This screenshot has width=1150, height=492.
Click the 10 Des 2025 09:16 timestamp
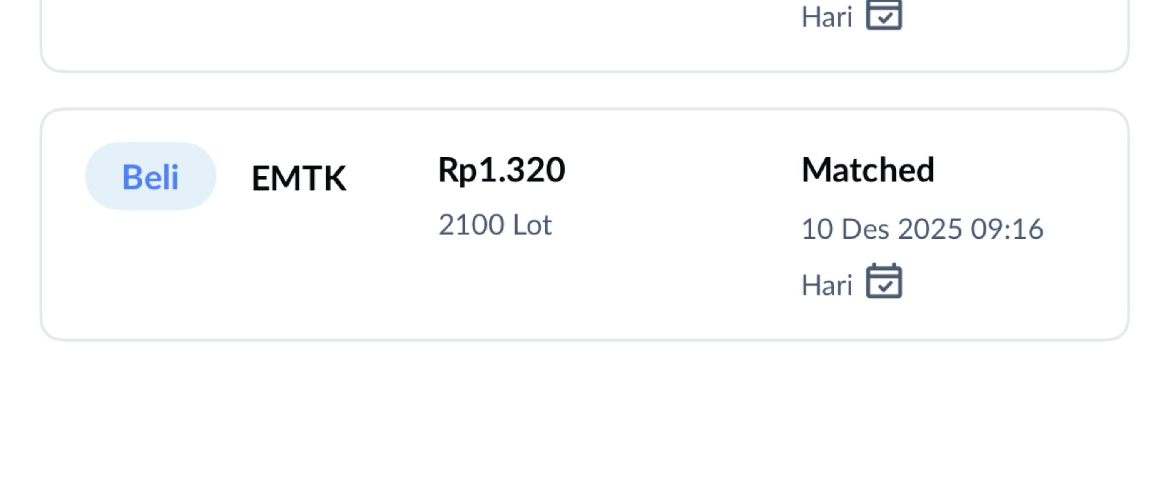pos(922,229)
